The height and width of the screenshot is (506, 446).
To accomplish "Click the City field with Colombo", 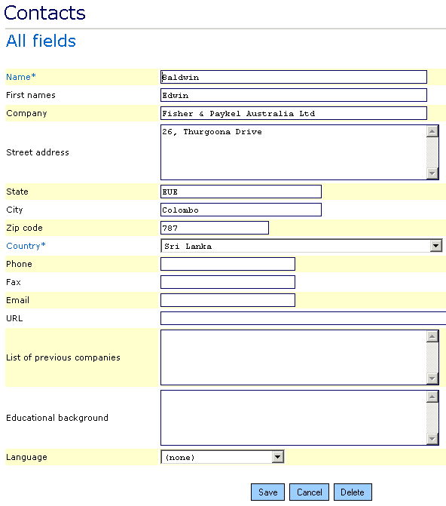I will click(x=241, y=210).
